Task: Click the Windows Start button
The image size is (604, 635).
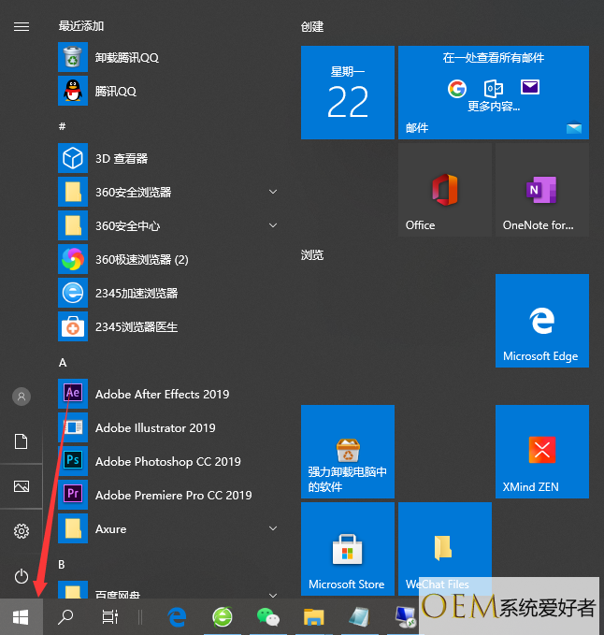Action: [x=21, y=616]
